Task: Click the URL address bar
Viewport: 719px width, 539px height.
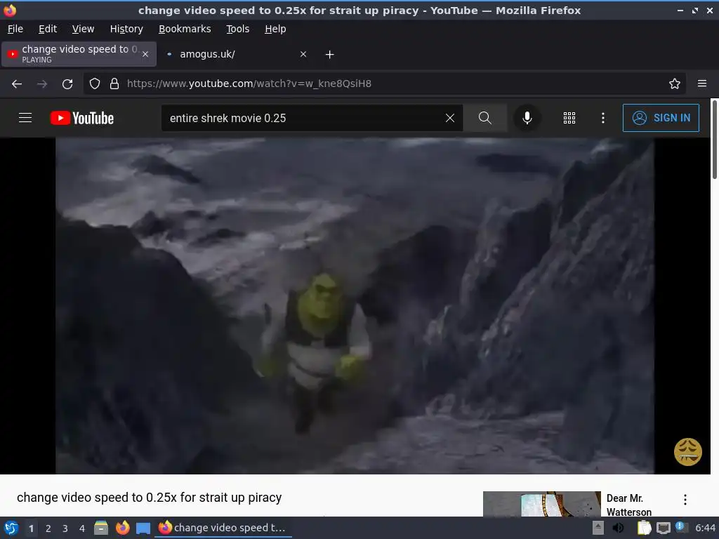Action: click(384, 84)
